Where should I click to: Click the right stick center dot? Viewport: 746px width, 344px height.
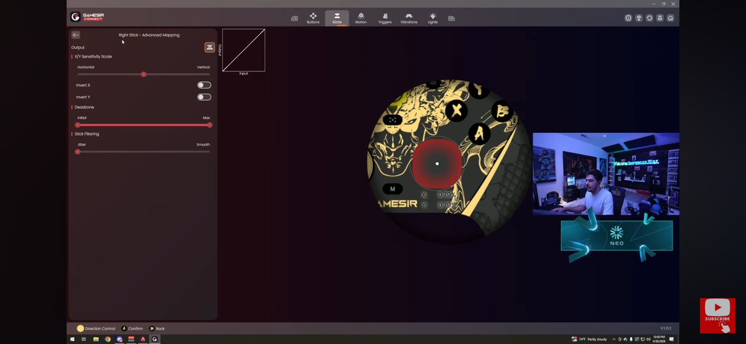pyautogui.click(x=437, y=164)
